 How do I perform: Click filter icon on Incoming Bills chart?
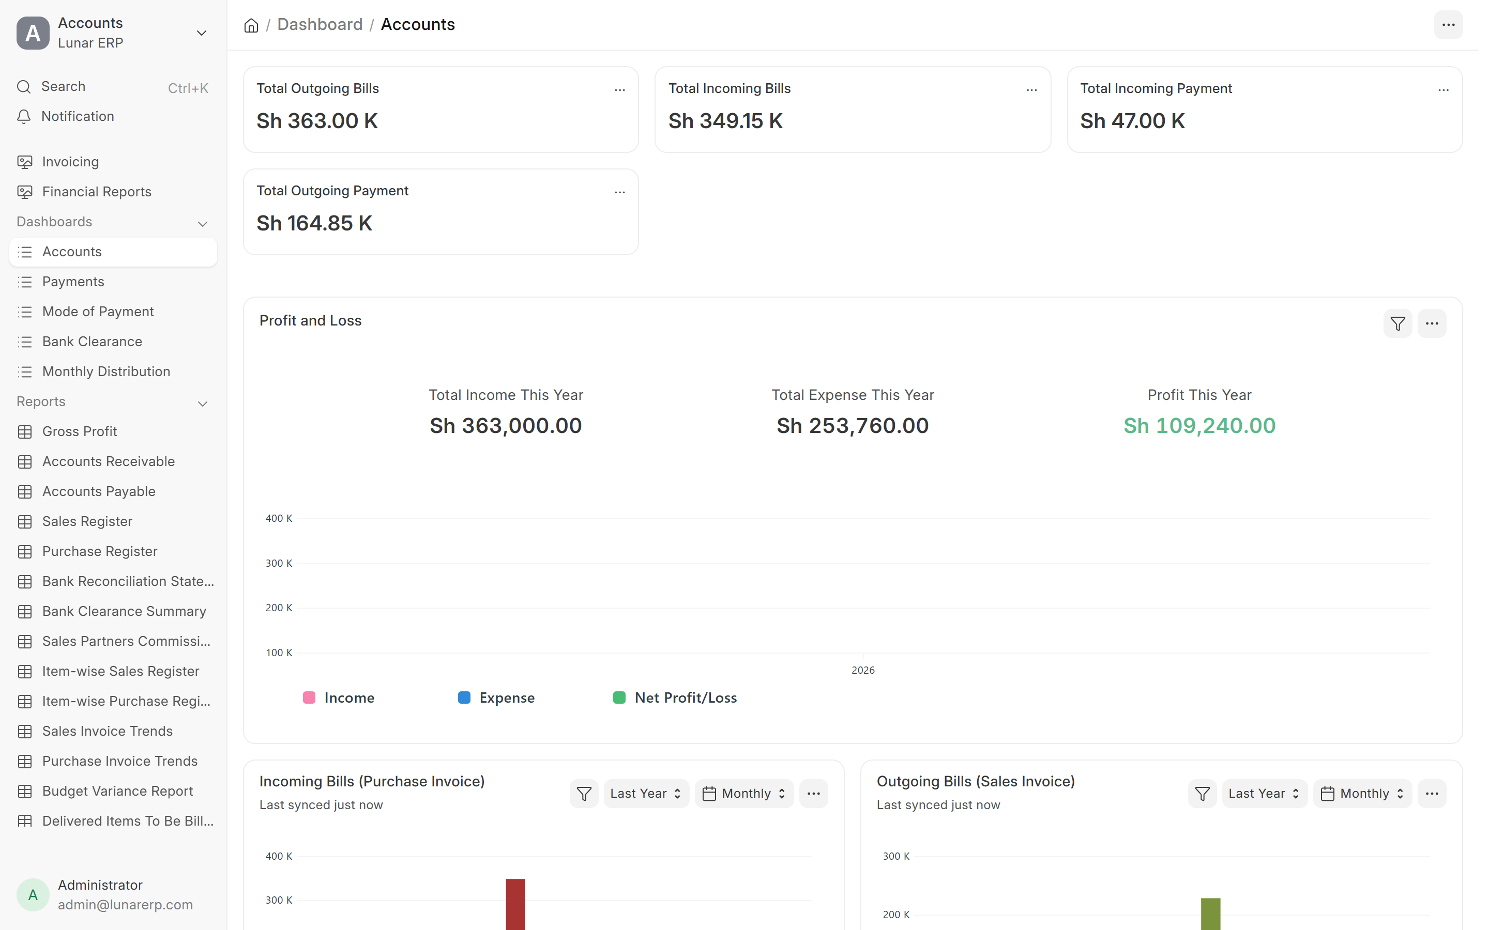click(584, 794)
